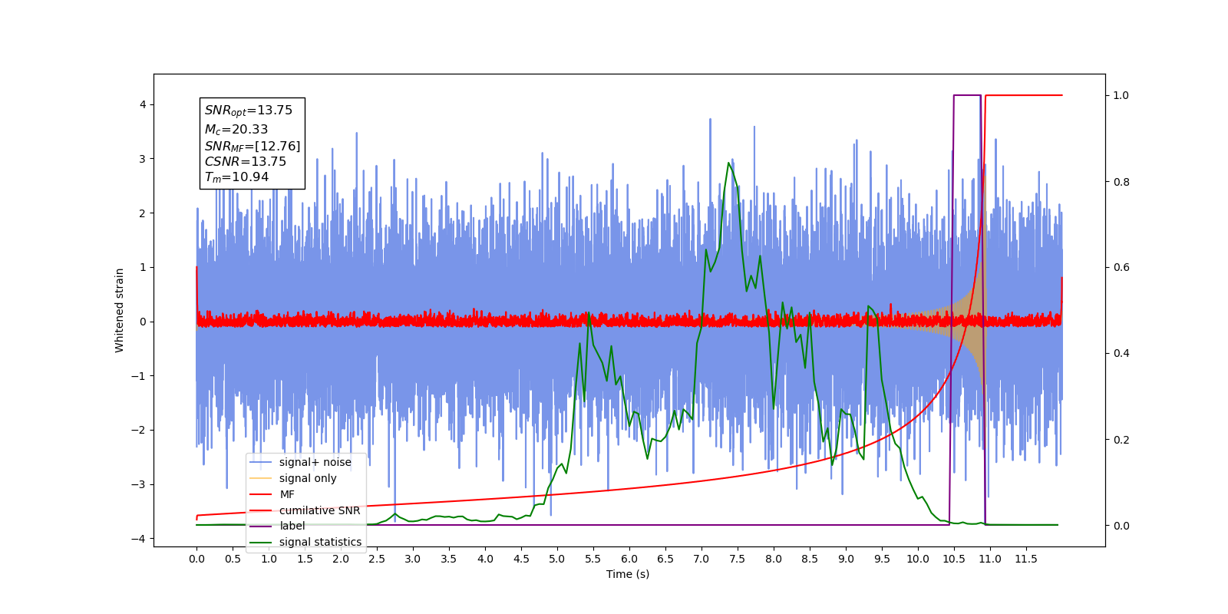This screenshot has height=614, width=1228.
Task: Click the 'Whitened strain' y-axis label
Action: click(120, 310)
